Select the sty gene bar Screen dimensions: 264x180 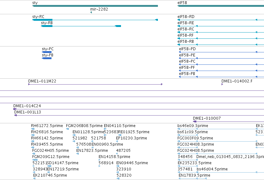tap(95, 6)
